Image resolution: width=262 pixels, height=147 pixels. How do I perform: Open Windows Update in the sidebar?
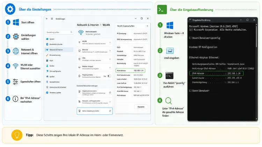[59, 93]
